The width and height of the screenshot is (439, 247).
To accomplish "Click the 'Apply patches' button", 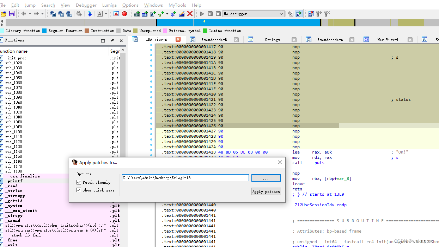I will coord(266,191).
